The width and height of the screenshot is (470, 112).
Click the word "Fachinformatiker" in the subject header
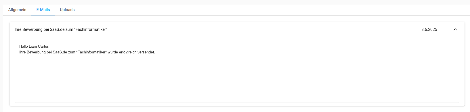(x=91, y=29)
